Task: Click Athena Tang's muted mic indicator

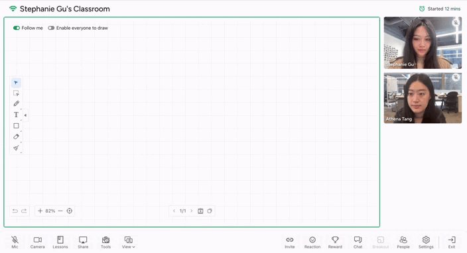Action: click(456, 77)
